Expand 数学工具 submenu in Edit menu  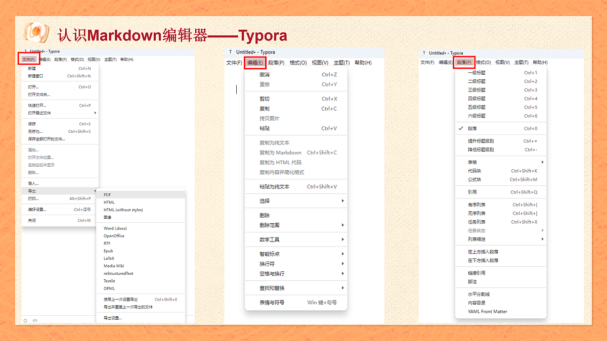tap(296, 239)
